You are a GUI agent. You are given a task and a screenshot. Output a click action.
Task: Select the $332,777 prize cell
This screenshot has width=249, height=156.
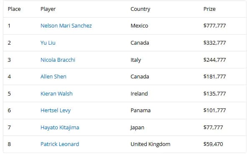tap(215, 43)
